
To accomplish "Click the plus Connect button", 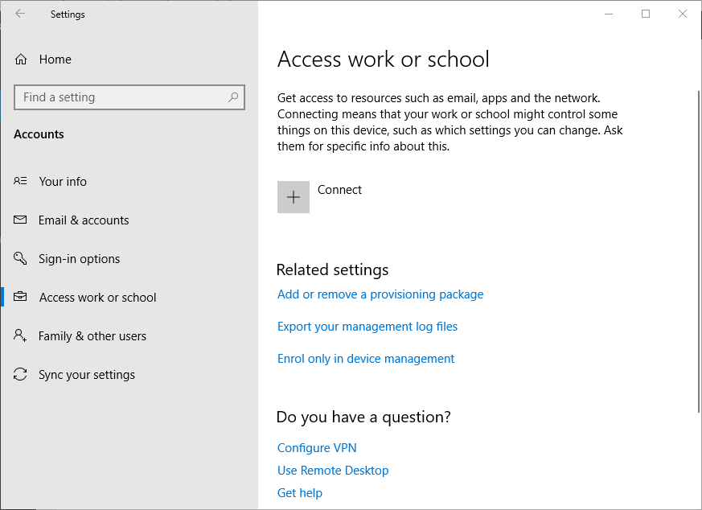I will point(294,197).
